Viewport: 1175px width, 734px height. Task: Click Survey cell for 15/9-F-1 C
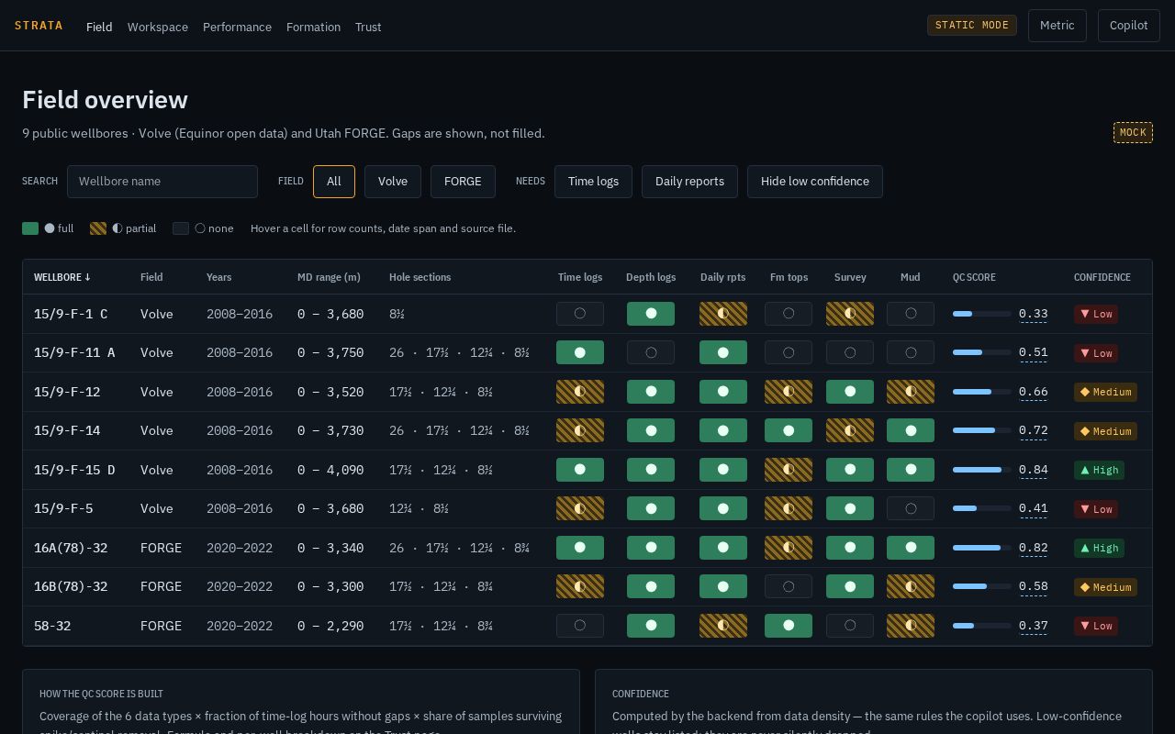[850, 314]
